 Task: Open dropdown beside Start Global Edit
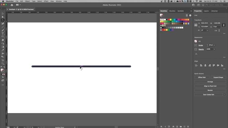coord(224,95)
